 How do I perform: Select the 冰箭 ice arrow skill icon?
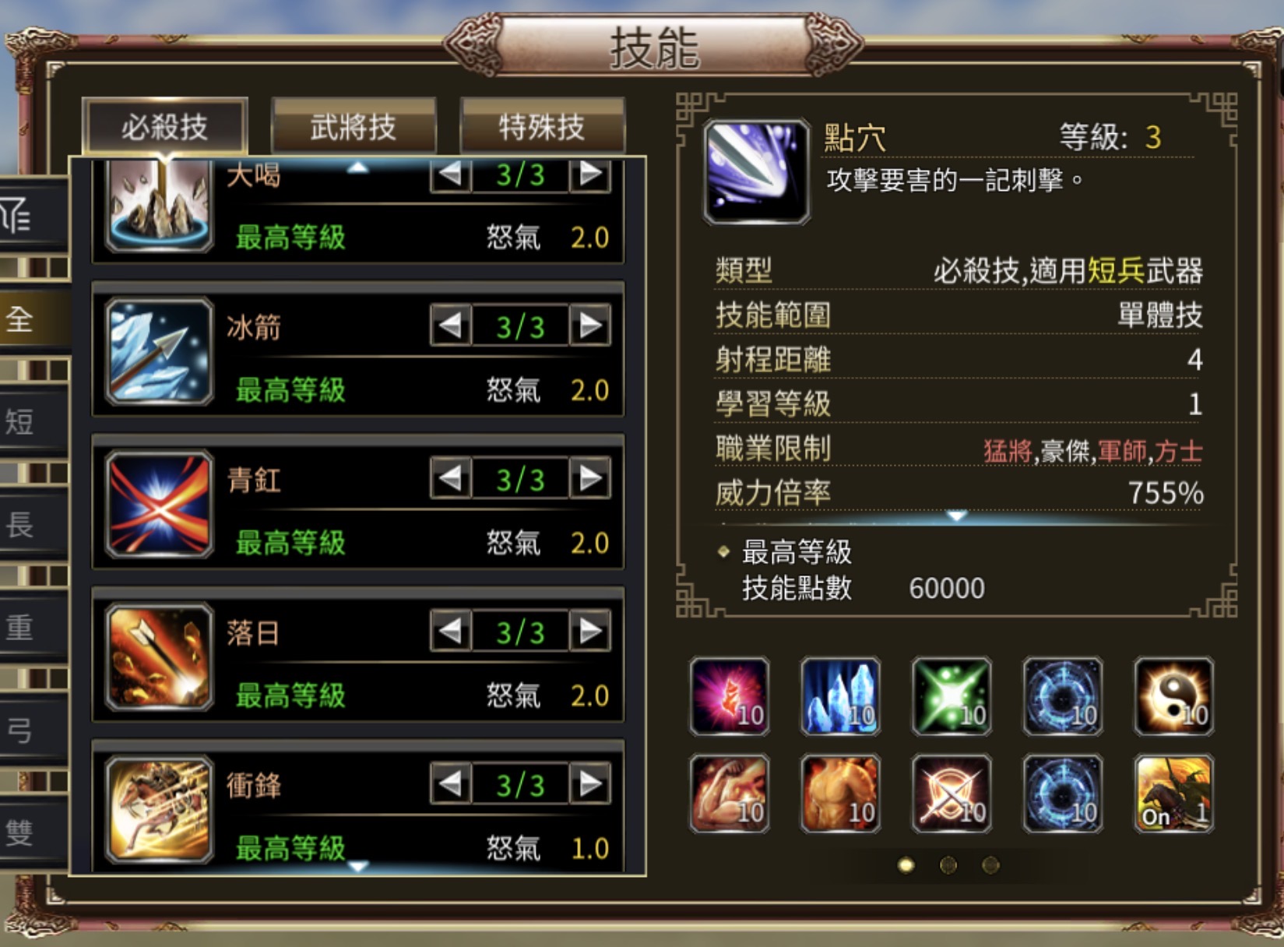tap(160, 351)
